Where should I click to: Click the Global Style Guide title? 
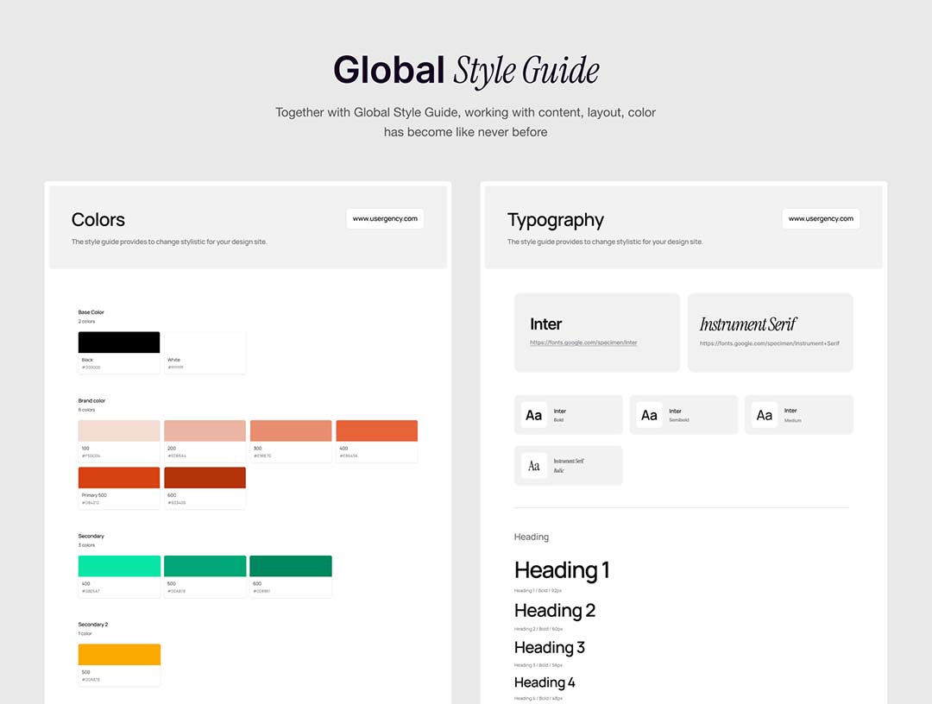466,71
